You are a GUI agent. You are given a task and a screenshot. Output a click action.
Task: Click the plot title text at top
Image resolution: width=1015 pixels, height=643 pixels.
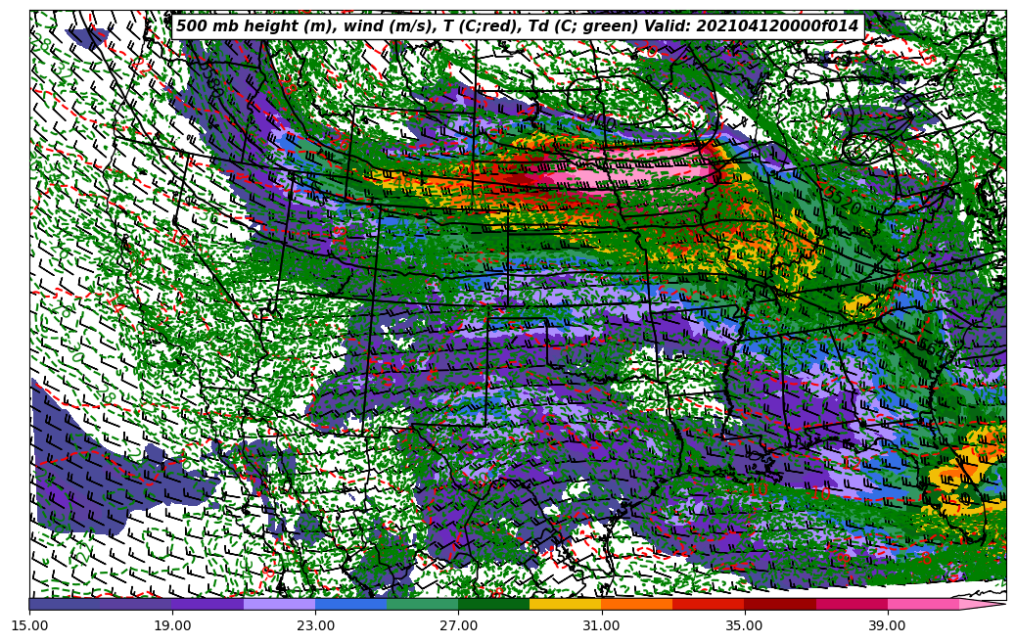coord(517,26)
